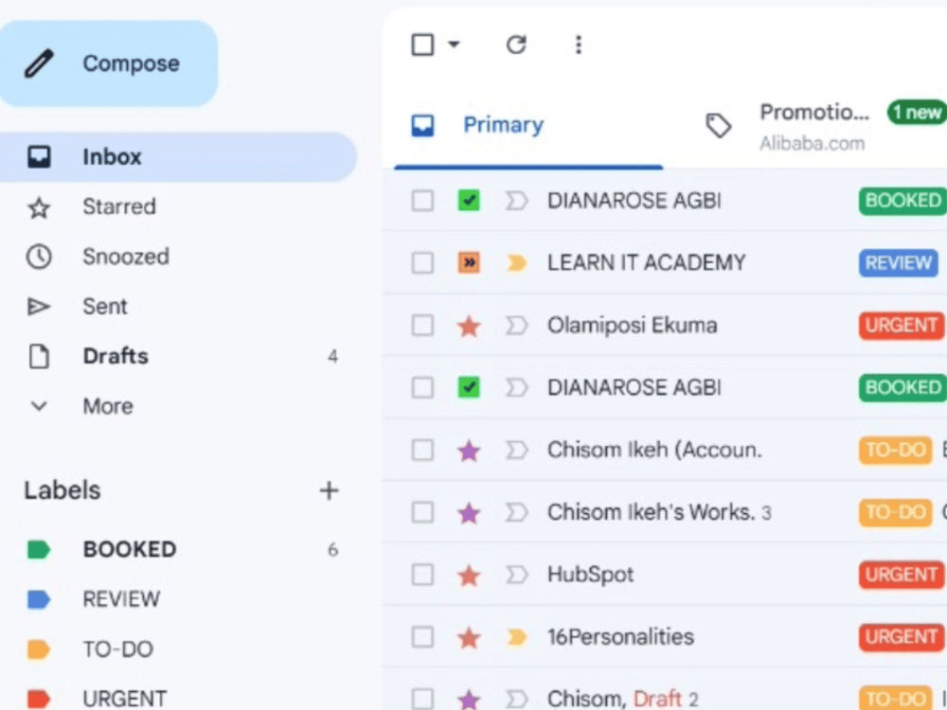Click TO-DO tag on Chisom Ikeh (Accoun. email
Screen dimensions: 947x710
896,451
